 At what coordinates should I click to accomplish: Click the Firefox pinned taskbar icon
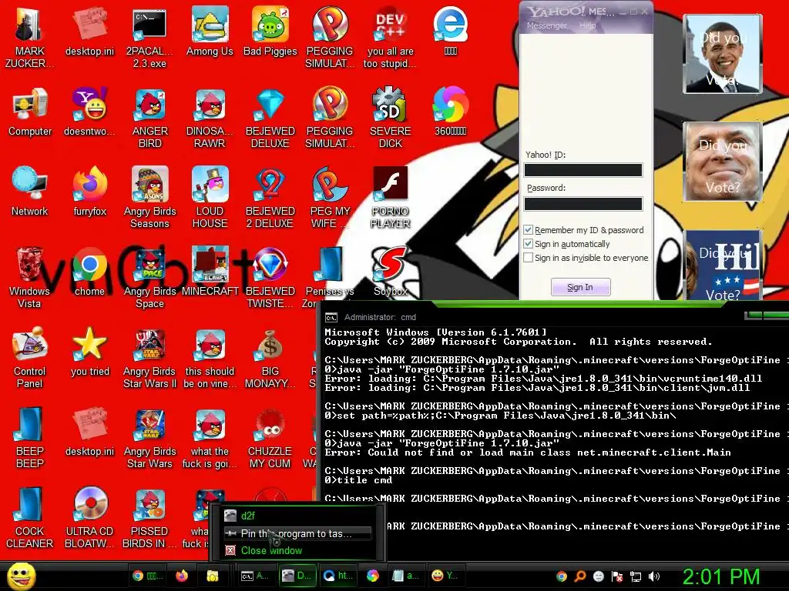[x=182, y=576]
